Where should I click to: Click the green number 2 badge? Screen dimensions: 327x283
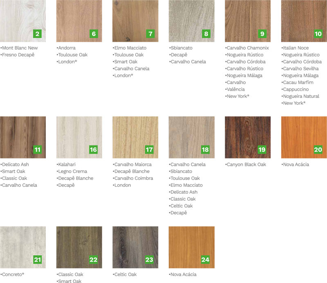coord(37,34)
